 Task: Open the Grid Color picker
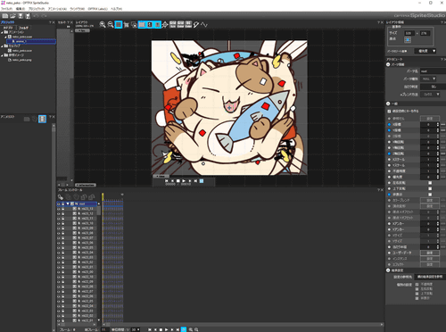[x=180, y=25]
